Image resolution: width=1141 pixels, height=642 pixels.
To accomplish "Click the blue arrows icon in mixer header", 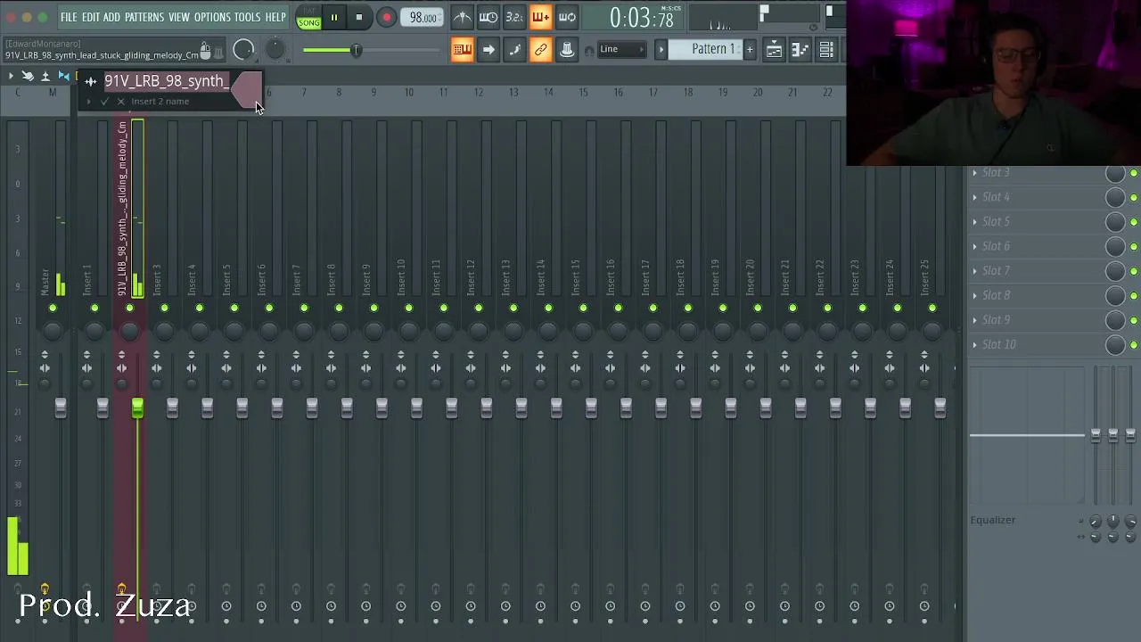I will point(63,77).
